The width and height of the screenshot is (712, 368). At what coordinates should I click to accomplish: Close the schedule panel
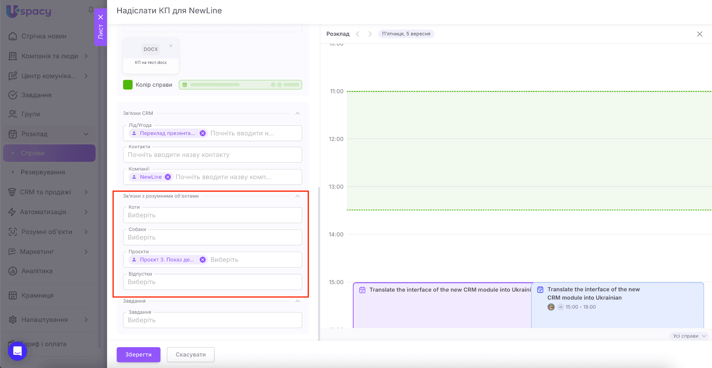pos(699,34)
